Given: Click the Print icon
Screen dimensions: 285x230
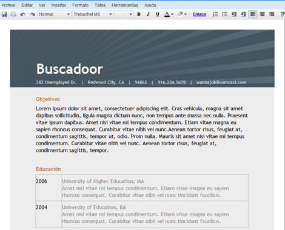Looking at the screenshot, I should pos(13,15).
